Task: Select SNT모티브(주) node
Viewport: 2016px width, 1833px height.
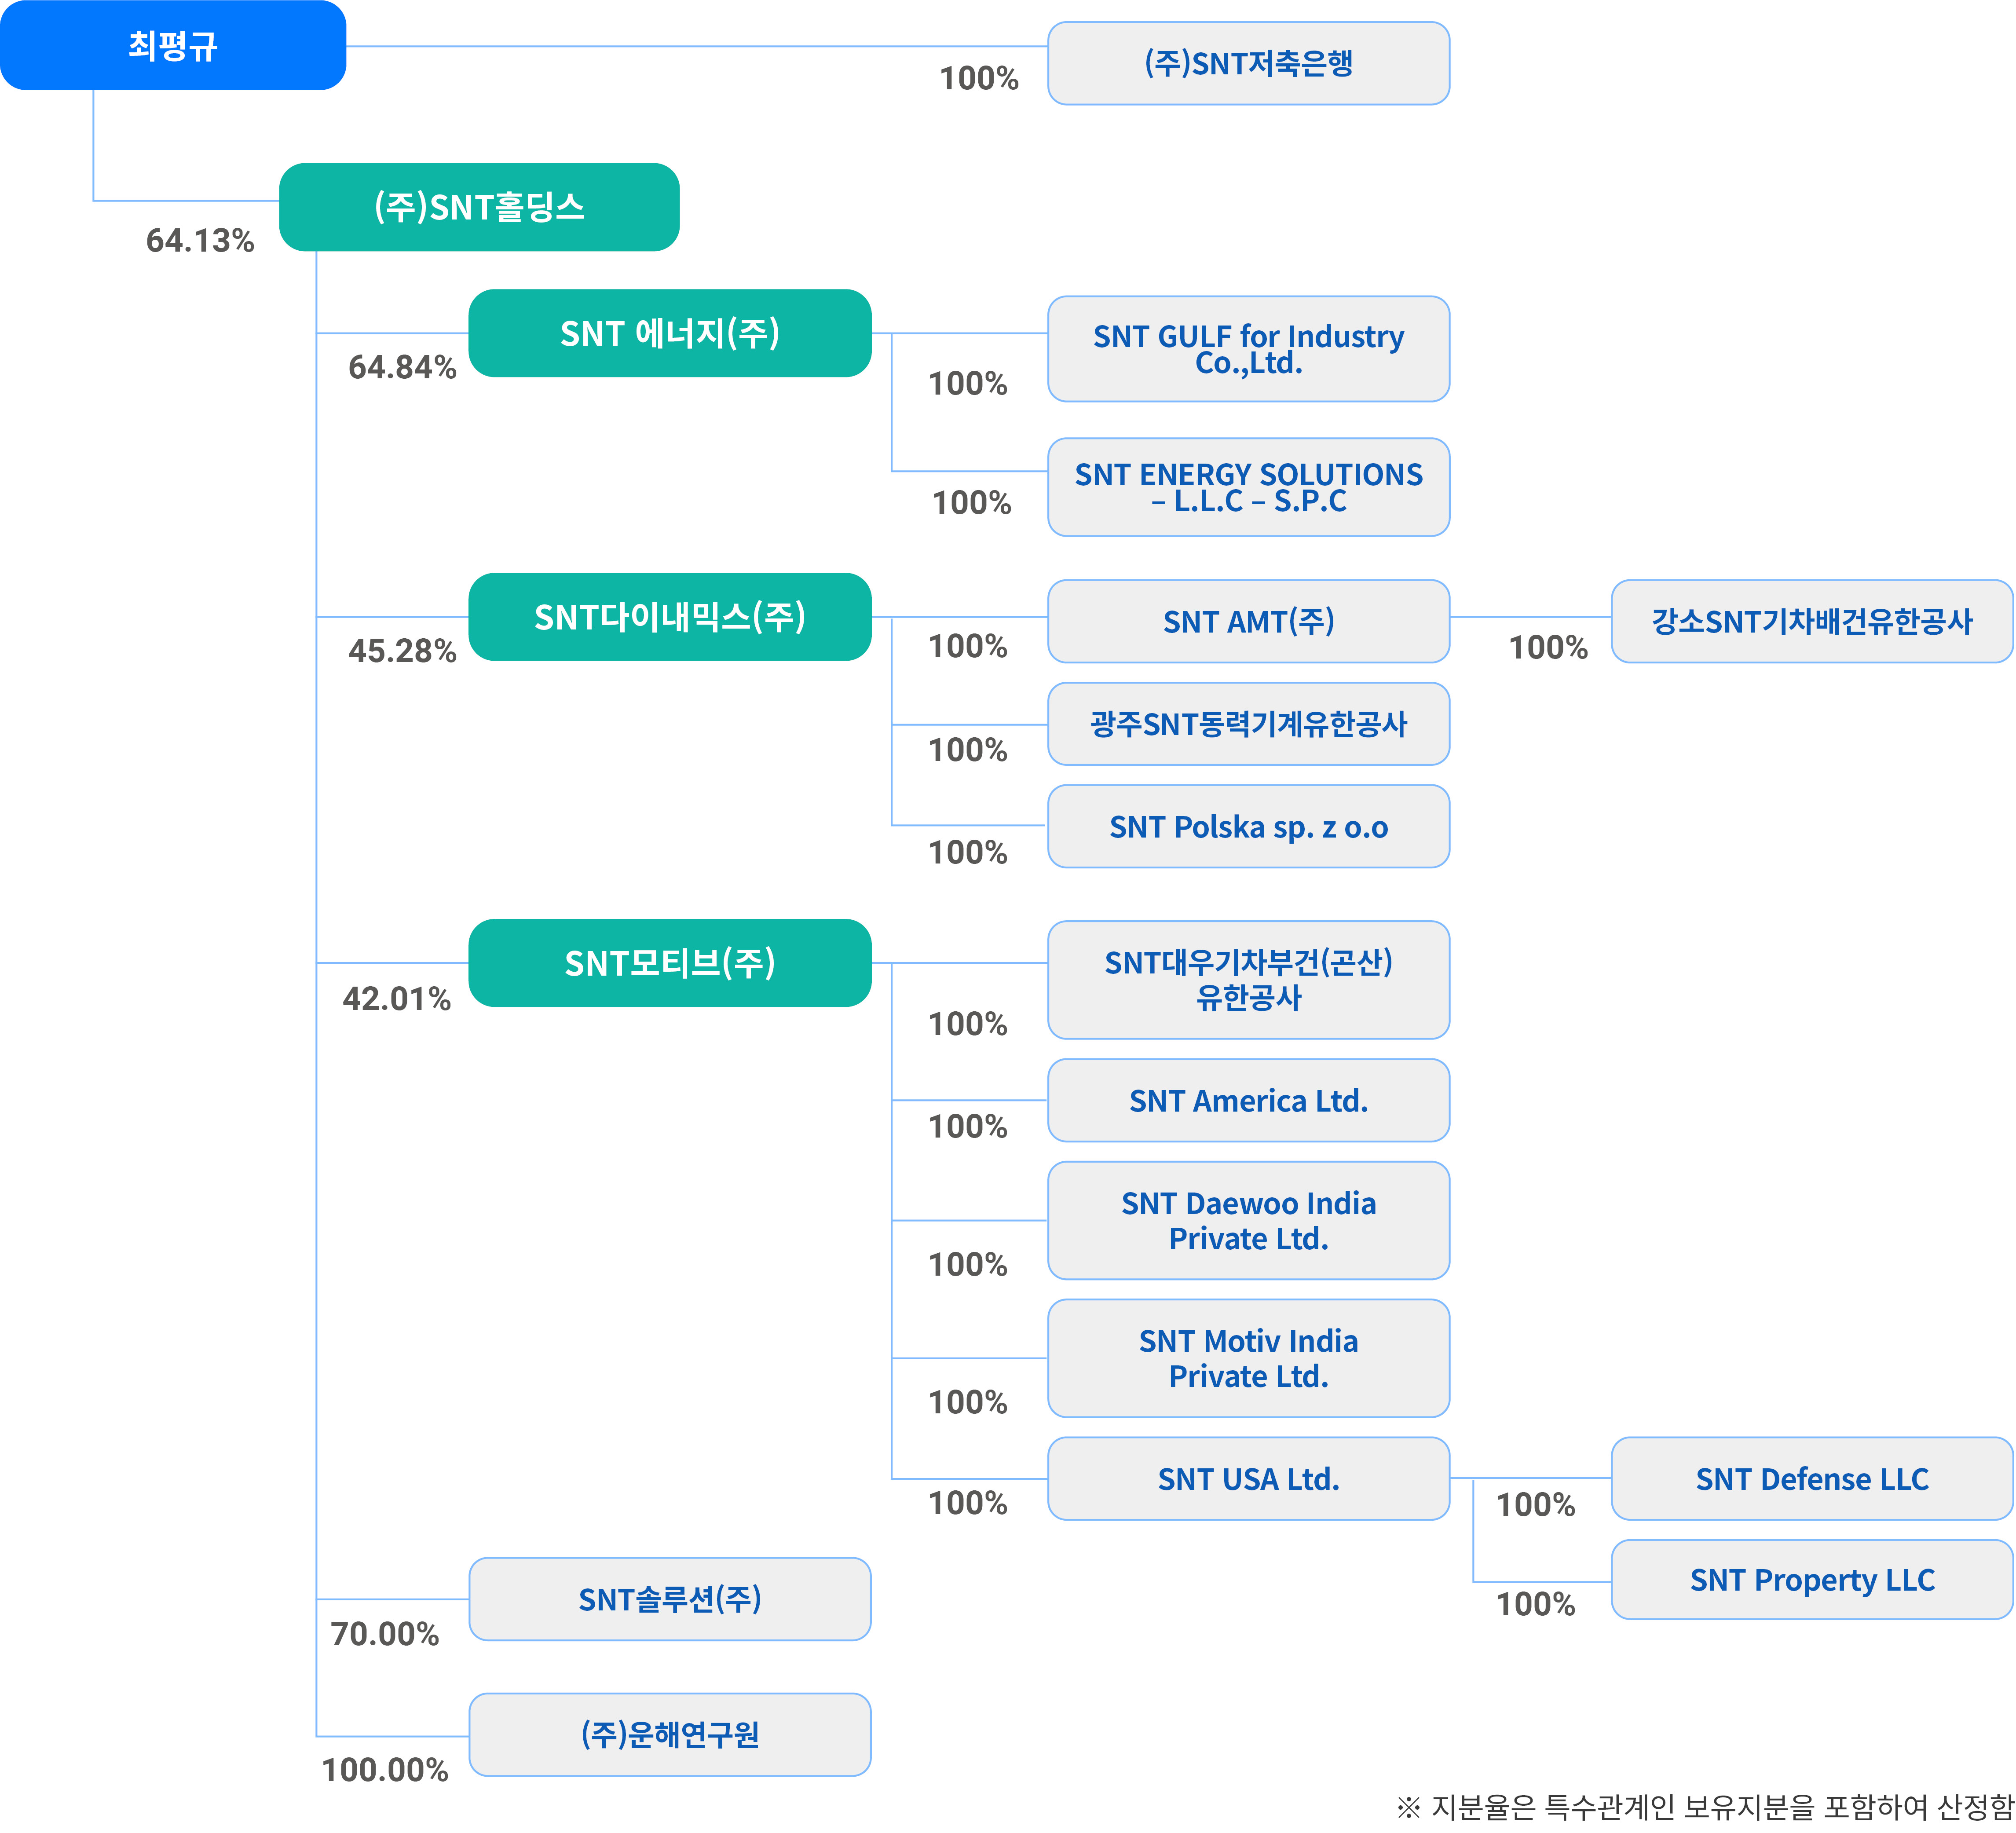Action: pos(670,963)
